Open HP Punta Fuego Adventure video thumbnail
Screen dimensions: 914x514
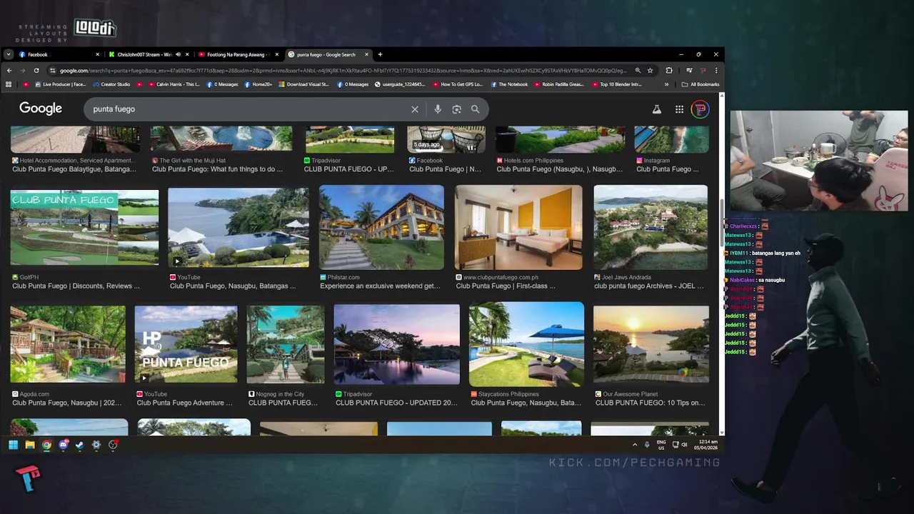point(186,344)
